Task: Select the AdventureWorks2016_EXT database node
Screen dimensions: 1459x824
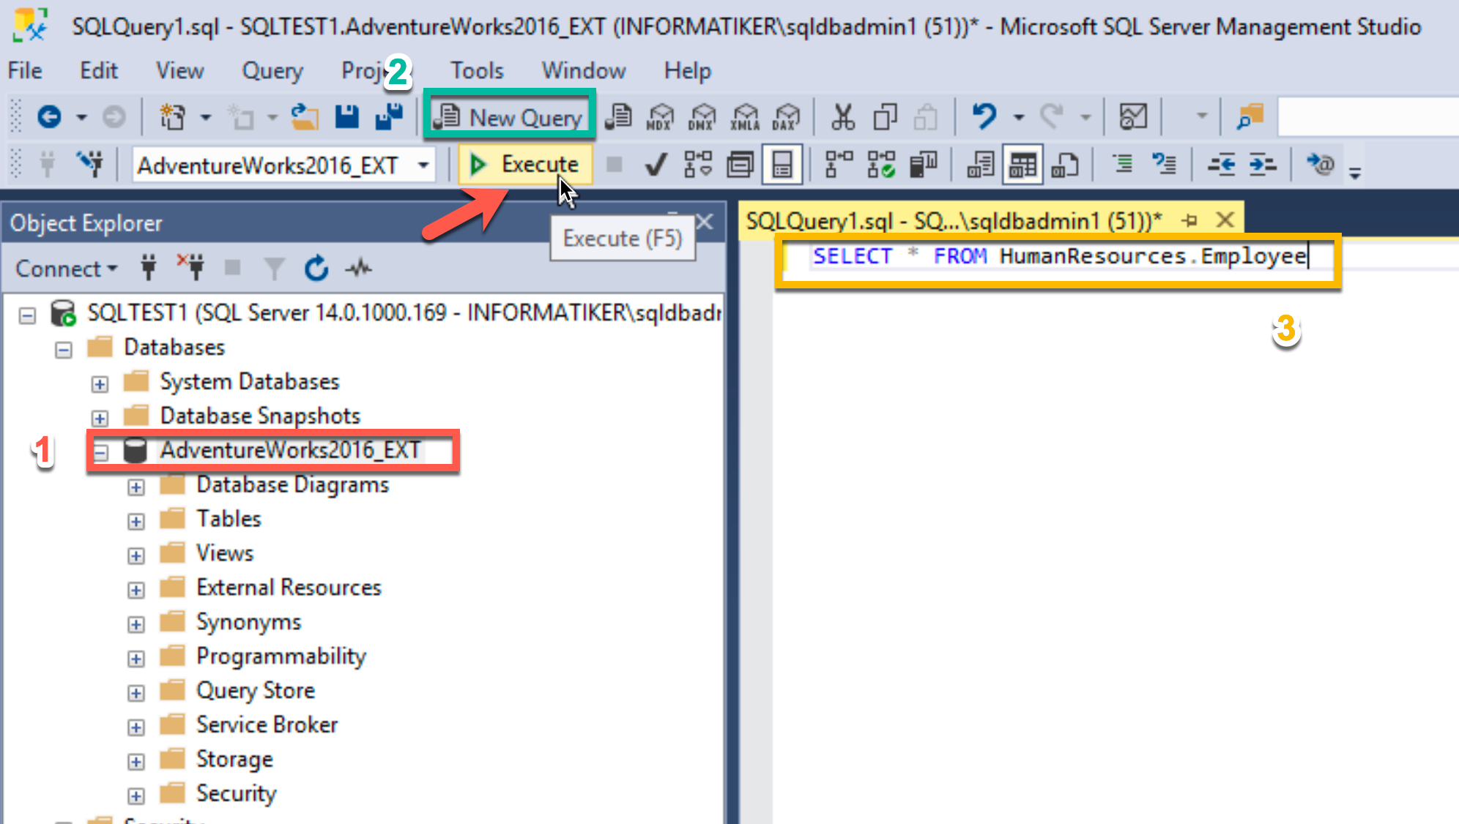Action: pyautogui.click(x=290, y=450)
